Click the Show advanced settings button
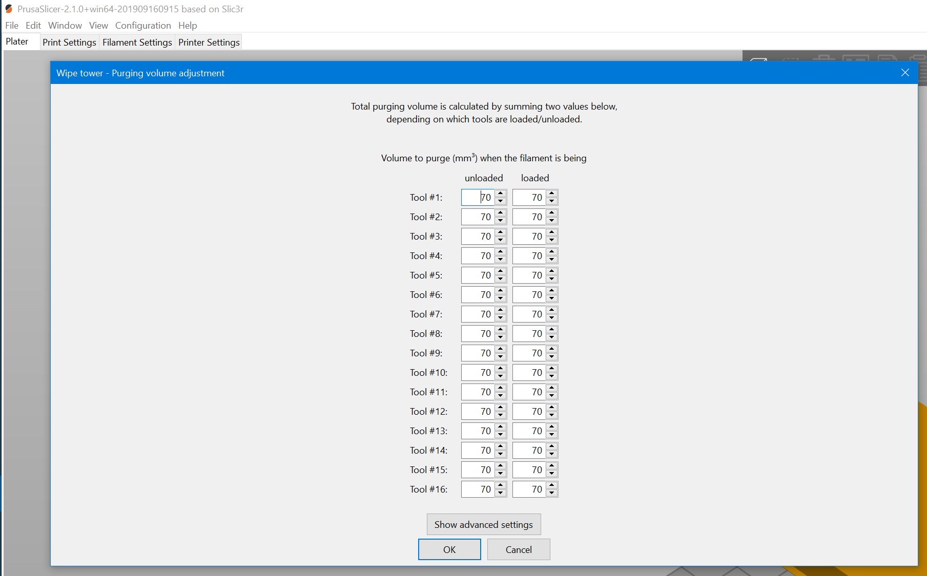The width and height of the screenshot is (927, 576). [x=483, y=524]
